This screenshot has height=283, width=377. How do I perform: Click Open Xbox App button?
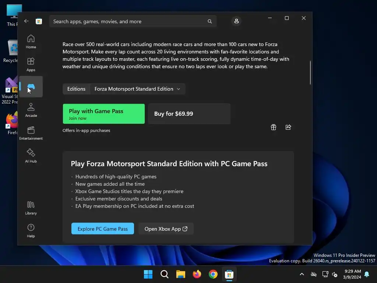[x=166, y=228]
